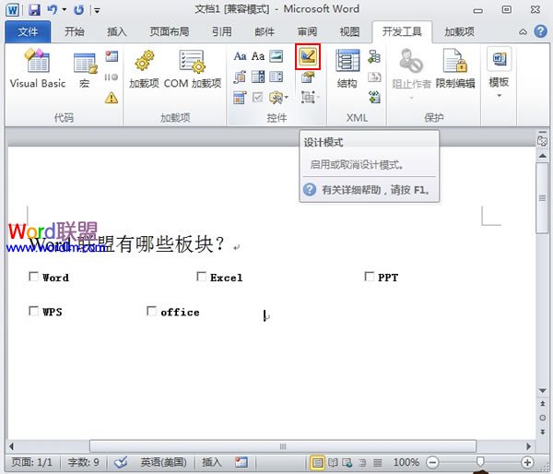Open the 加载项 add-ins gear icon

(144, 69)
